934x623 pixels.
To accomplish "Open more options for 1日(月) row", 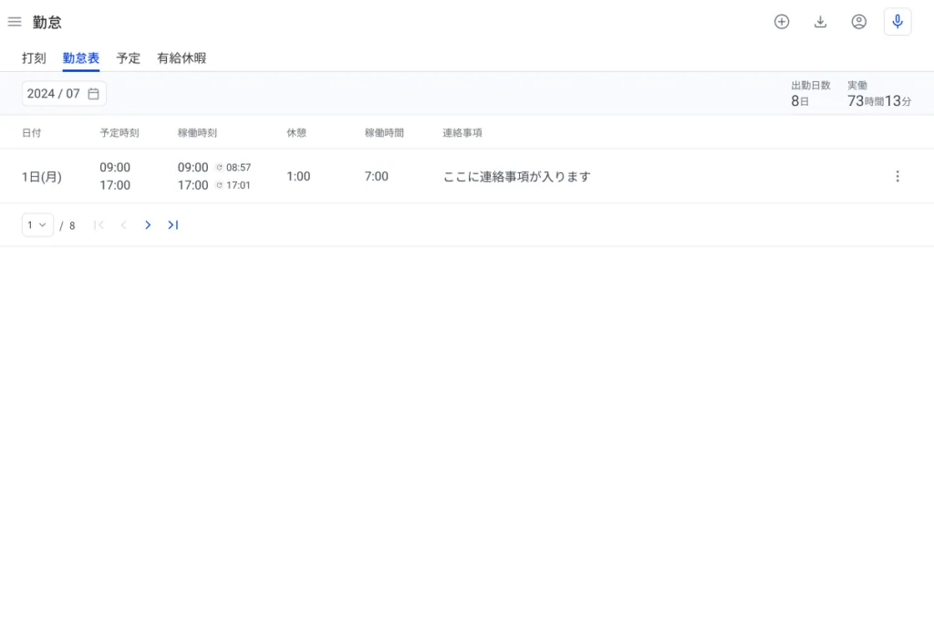I will (898, 176).
